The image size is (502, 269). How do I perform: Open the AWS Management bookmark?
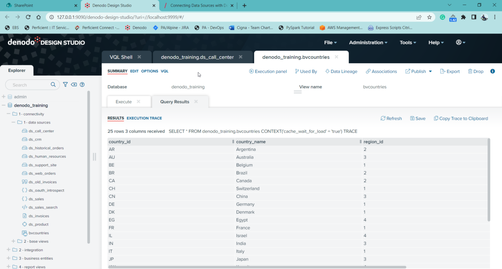tap(341, 28)
